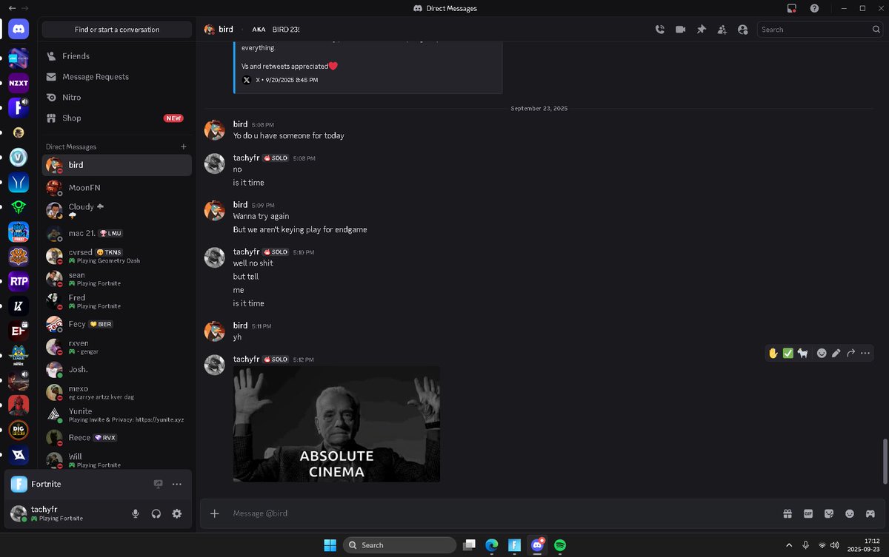Create a new DM with plus icon
This screenshot has width=889, height=557.
[184, 146]
